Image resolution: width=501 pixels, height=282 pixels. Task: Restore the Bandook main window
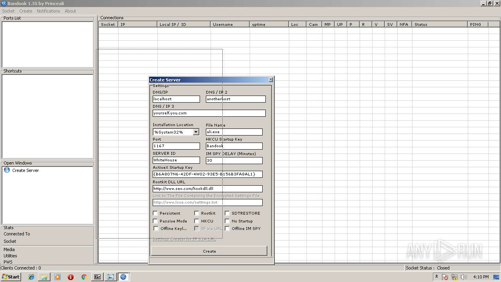[489, 3]
